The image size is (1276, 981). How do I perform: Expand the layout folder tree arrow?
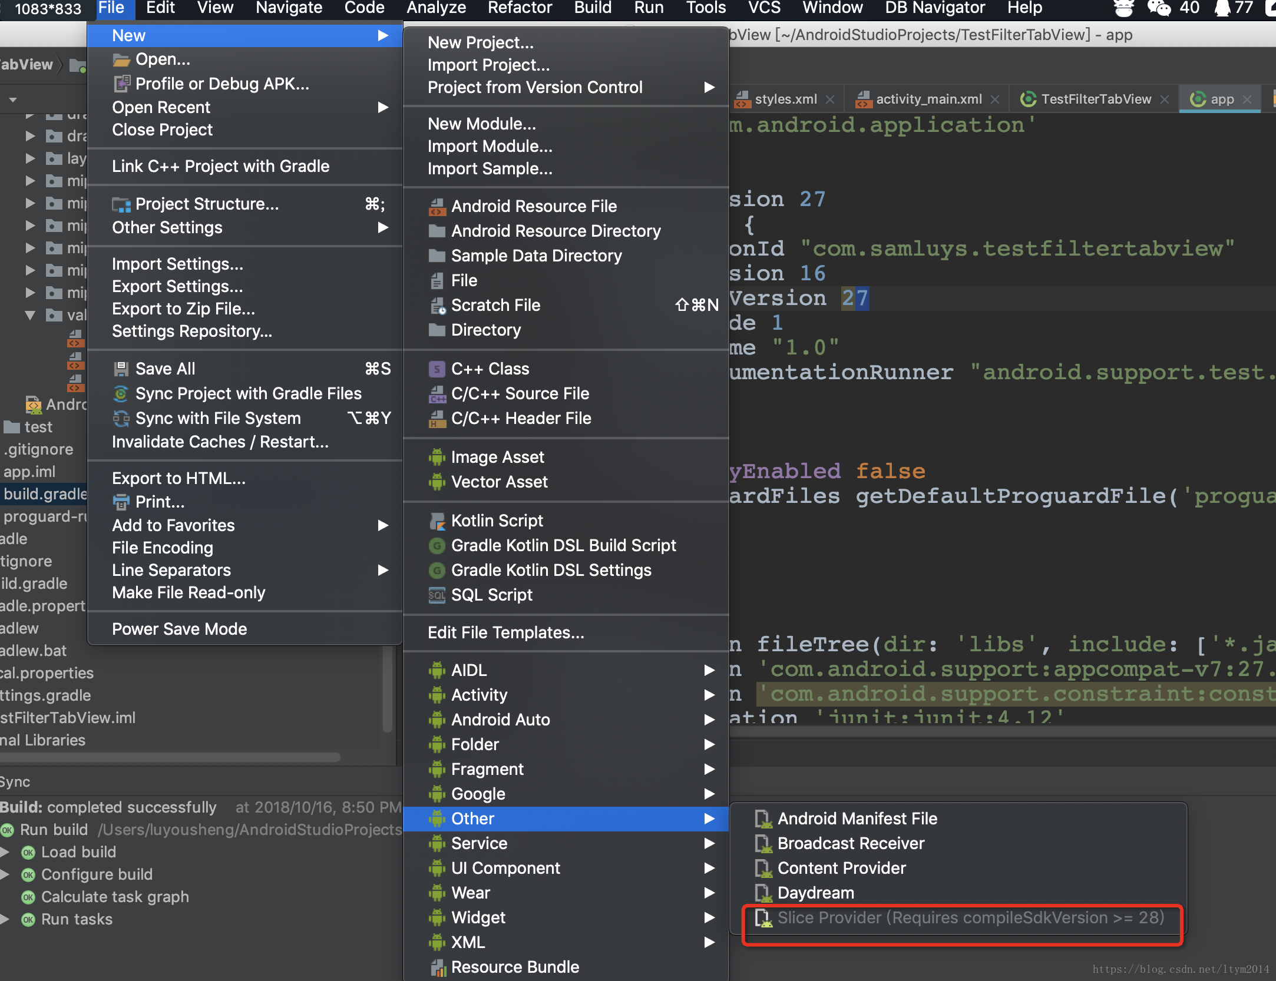(30, 158)
